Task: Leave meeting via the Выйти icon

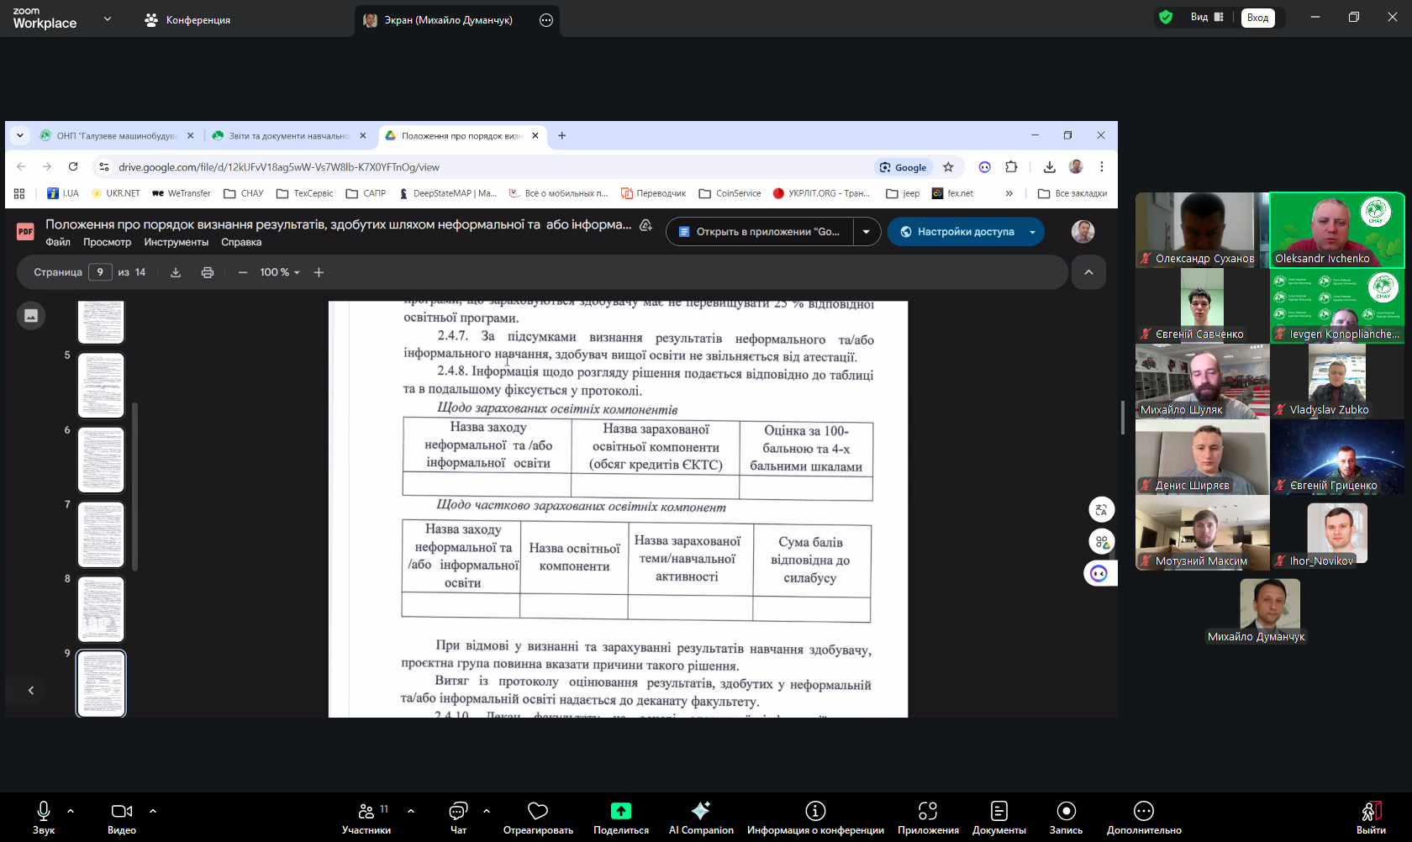Action: tap(1370, 818)
